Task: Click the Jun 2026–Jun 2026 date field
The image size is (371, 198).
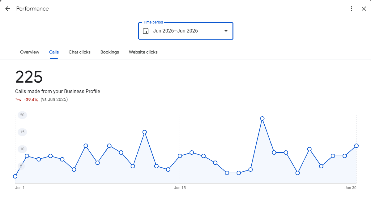Action: pyautogui.click(x=186, y=31)
